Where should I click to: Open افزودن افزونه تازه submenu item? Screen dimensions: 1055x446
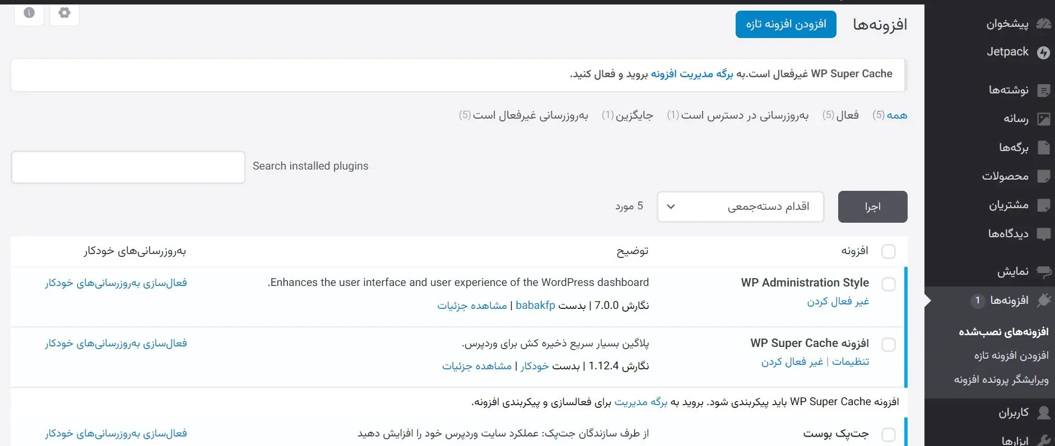1011,355
